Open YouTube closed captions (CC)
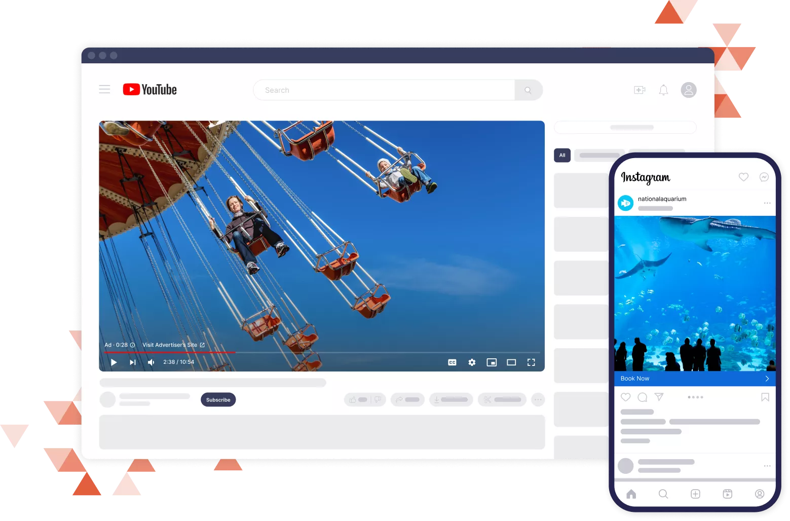 pos(452,362)
